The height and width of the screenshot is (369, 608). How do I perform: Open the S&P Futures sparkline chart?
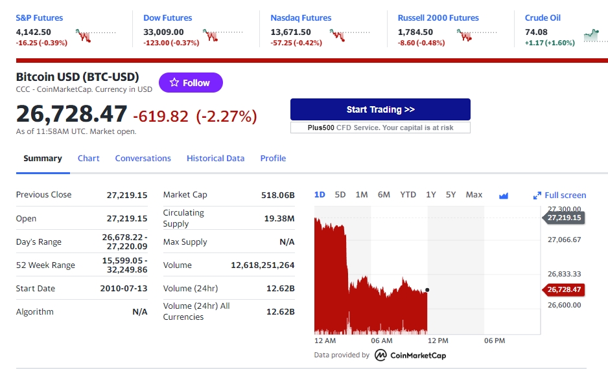click(95, 36)
